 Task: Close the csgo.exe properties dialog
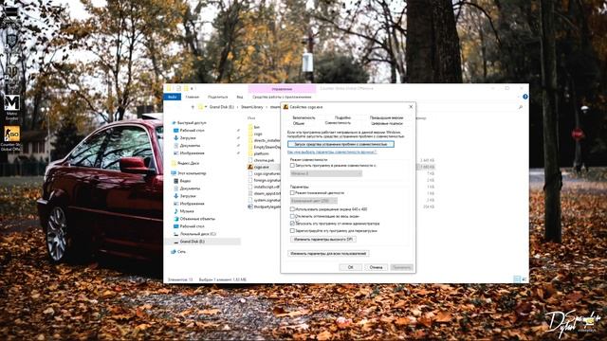point(411,107)
